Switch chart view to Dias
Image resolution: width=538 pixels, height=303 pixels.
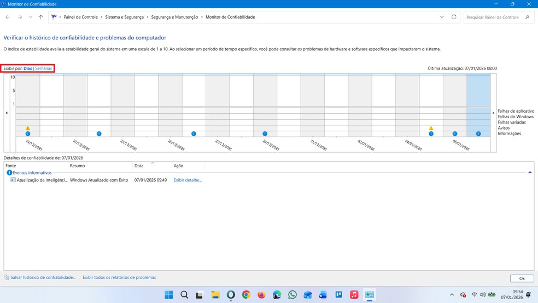[28, 68]
